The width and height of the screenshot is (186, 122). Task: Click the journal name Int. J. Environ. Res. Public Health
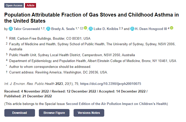pos(29,84)
